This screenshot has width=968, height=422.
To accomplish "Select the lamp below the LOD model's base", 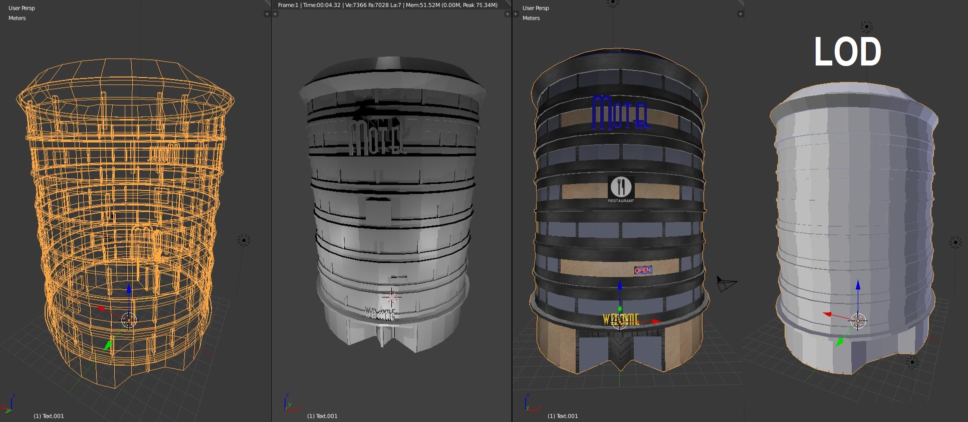I will point(912,362).
